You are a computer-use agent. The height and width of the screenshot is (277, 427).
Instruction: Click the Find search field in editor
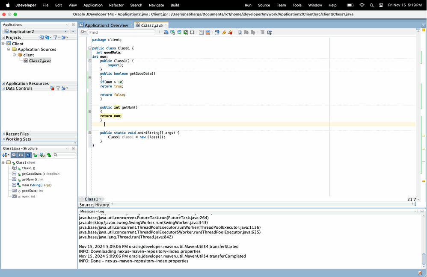pyautogui.click(x=121, y=32)
